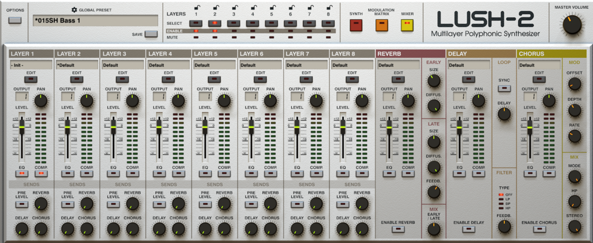593x243 pixels.
Task: Click Layer 1 Edit button
Action: coord(31,80)
